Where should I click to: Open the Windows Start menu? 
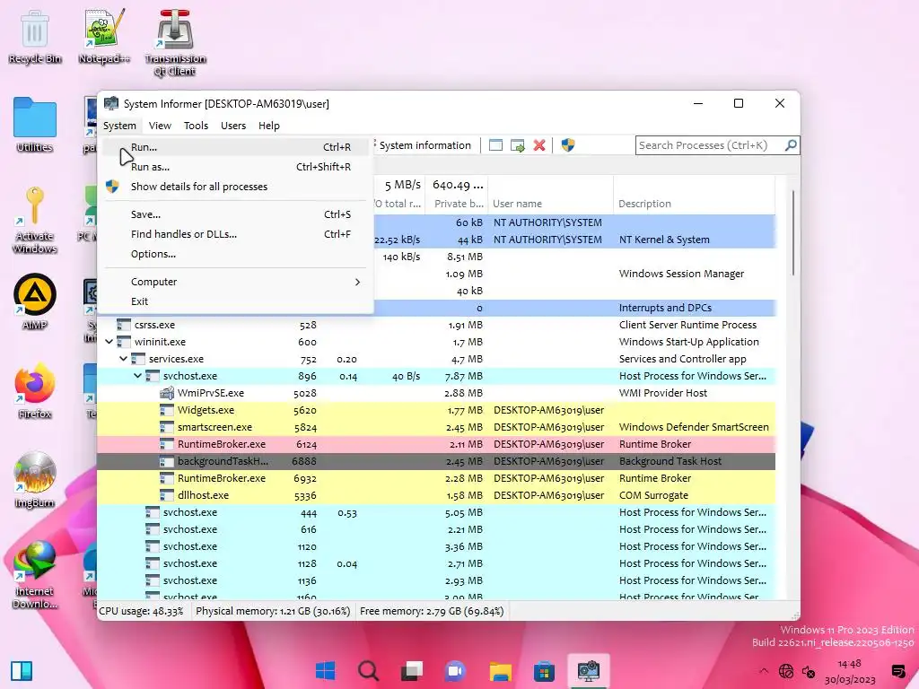tap(325, 671)
